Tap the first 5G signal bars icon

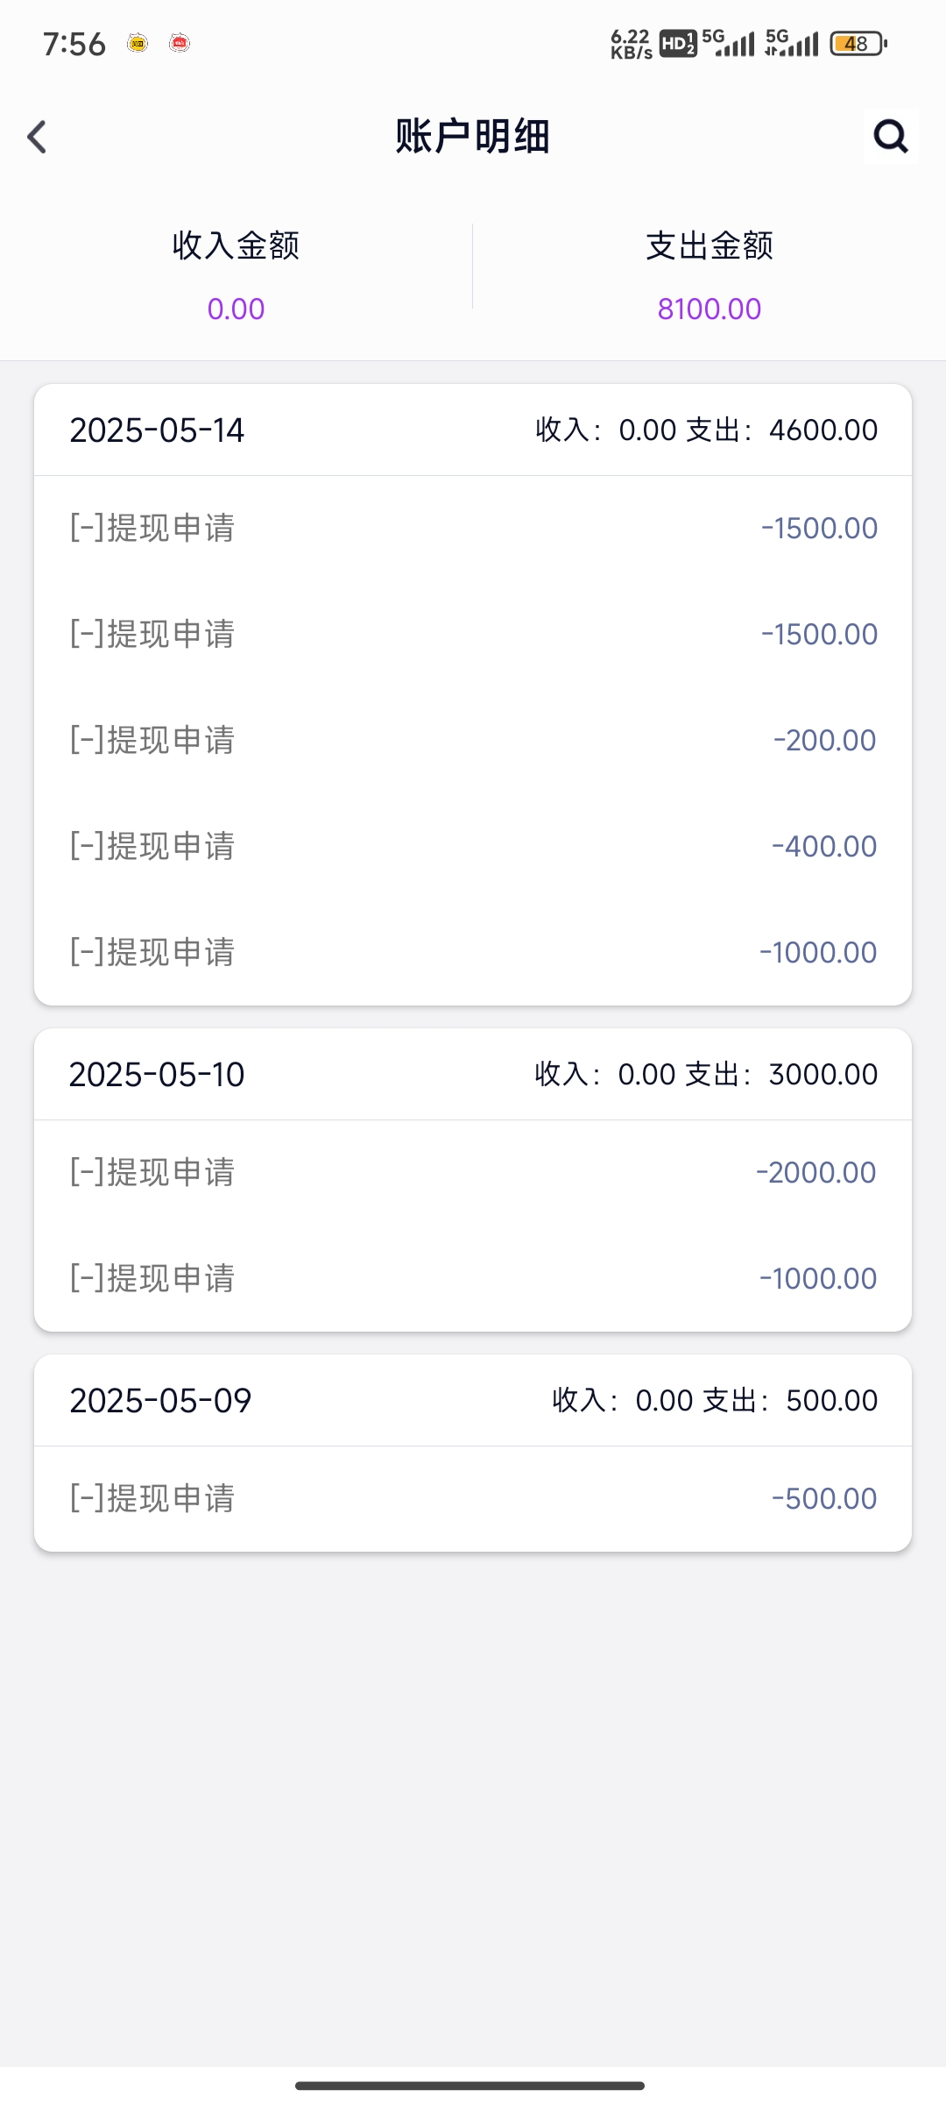pos(729,43)
